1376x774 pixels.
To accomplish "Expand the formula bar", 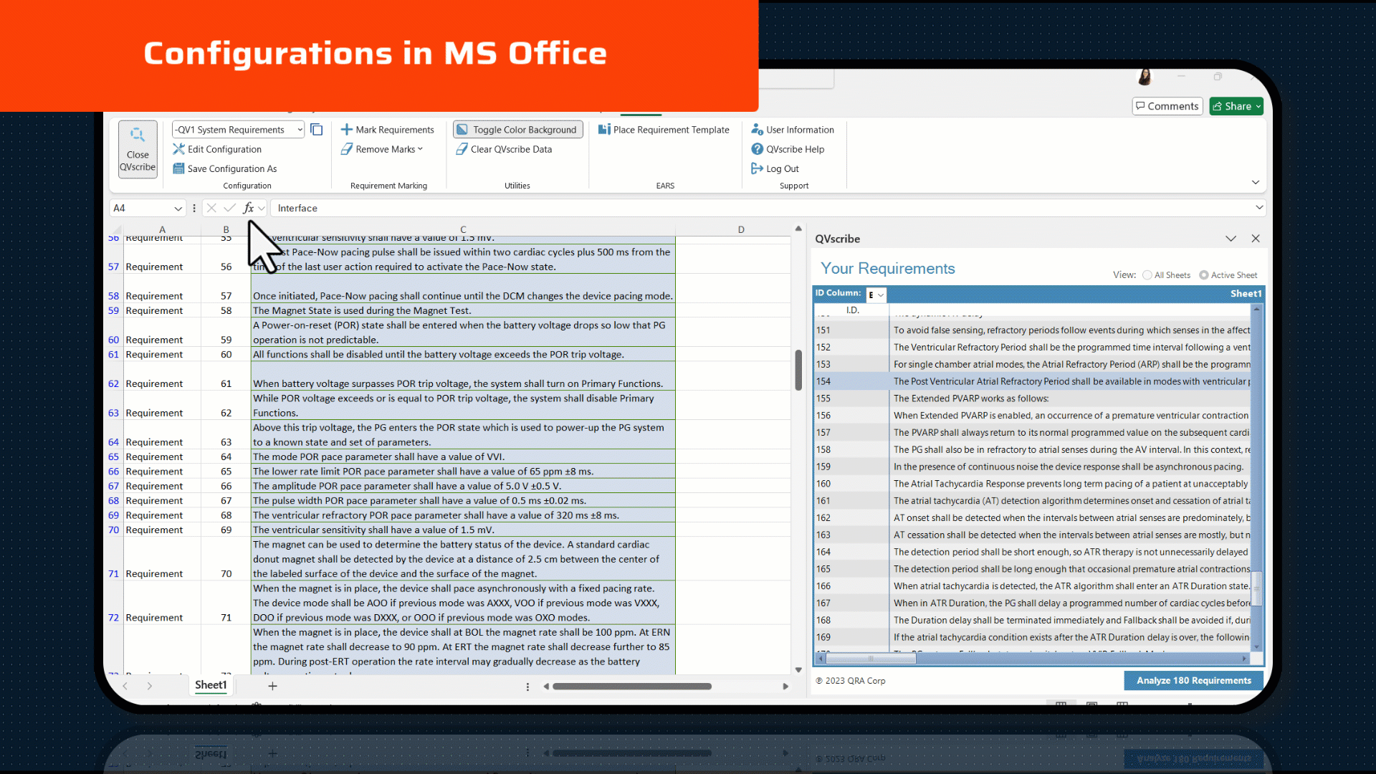I will tap(1258, 208).
